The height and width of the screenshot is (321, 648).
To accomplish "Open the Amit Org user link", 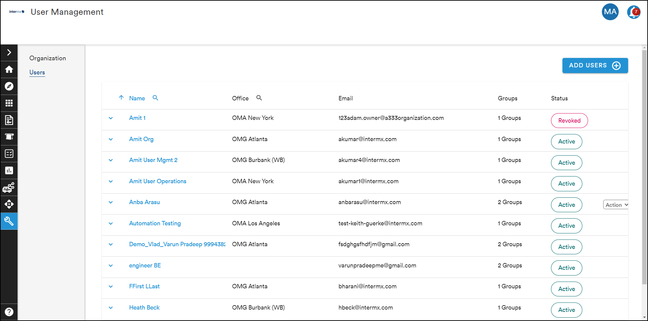I will click(x=141, y=139).
